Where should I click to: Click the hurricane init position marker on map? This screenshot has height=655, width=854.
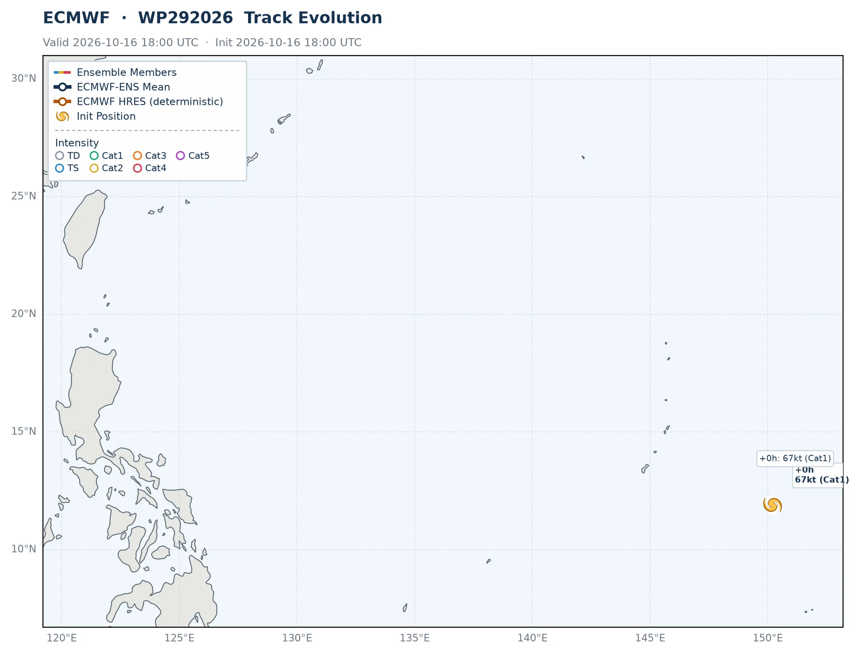pyautogui.click(x=772, y=505)
